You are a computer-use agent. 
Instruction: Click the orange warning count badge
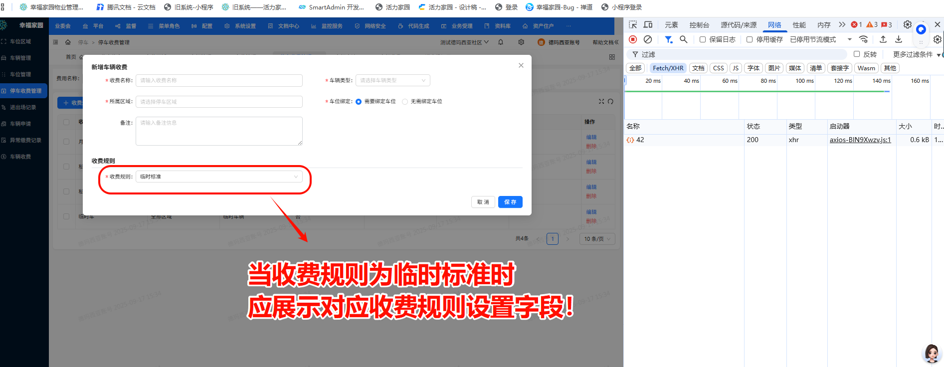[872, 24]
